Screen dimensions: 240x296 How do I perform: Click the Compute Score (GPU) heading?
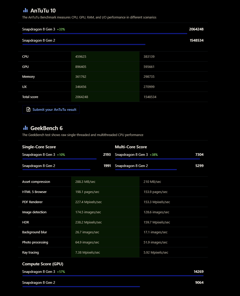43,264
